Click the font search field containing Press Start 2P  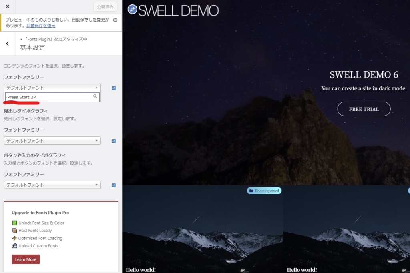(x=52, y=97)
